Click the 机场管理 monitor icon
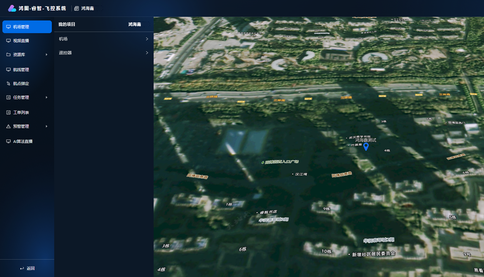The width and height of the screenshot is (484, 277). pyautogui.click(x=8, y=27)
